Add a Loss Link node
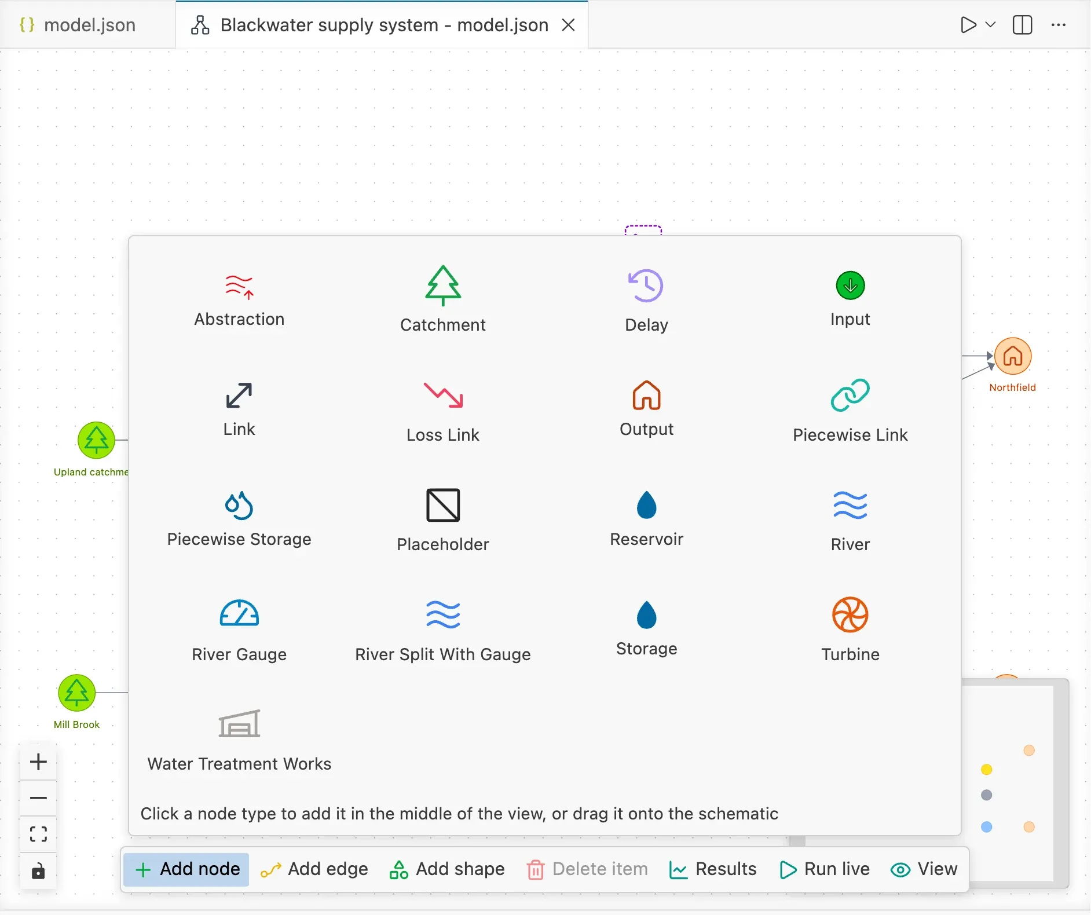Viewport: 1091px width, 915px height. [443, 410]
